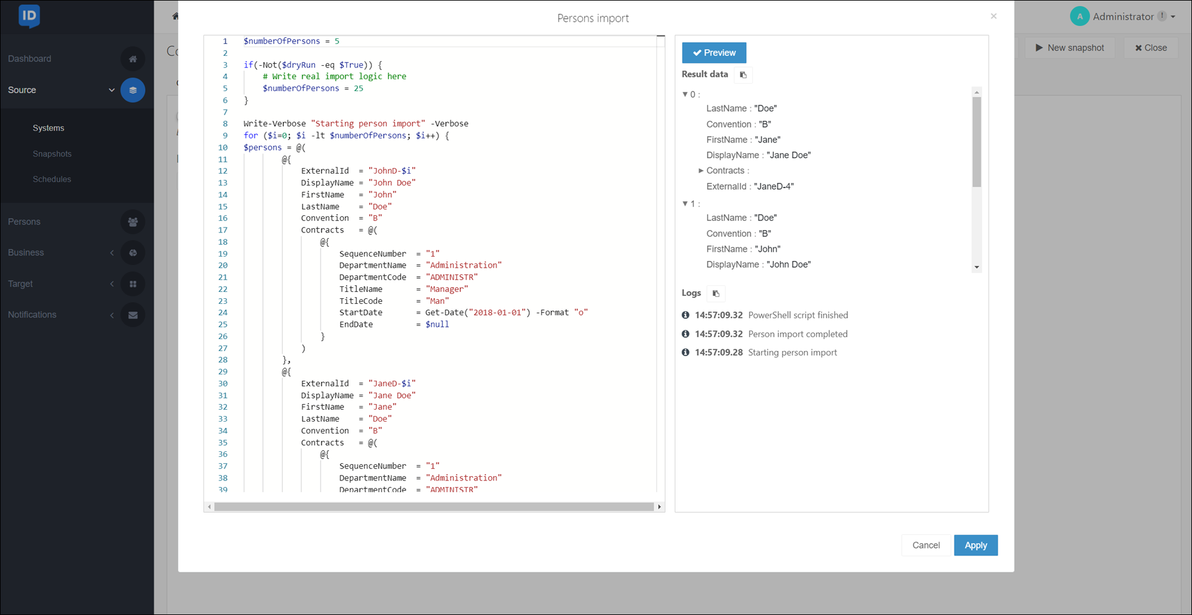The height and width of the screenshot is (615, 1192).
Task: Open Dashboard home icon
Action: tap(133, 59)
